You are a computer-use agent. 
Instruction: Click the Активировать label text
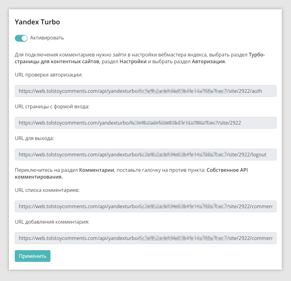pos(47,38)
